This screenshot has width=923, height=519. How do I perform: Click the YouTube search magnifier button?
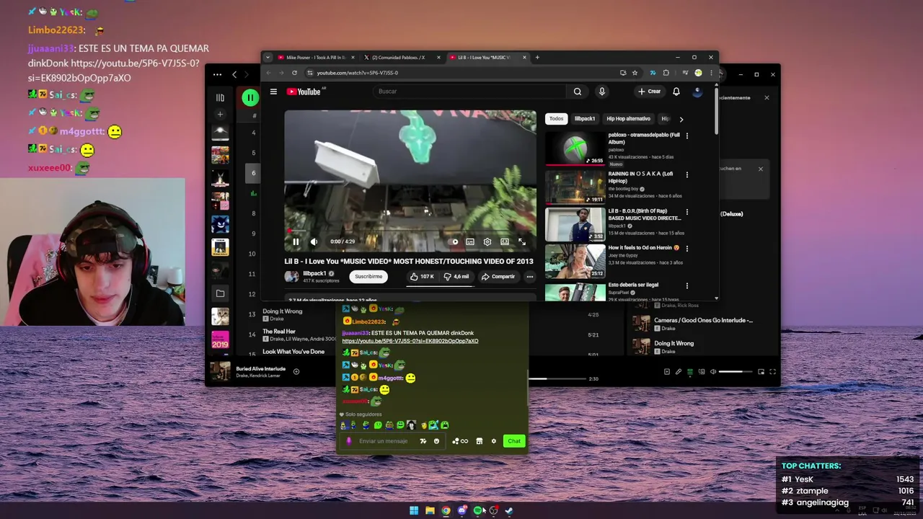(x=577, y=92)
